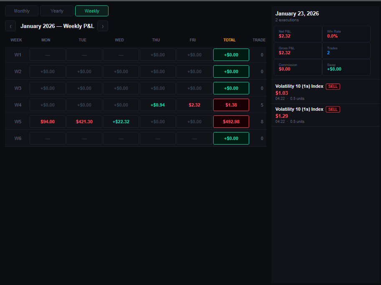
Task: Select the W5 Monday cell showing $94.00
Action: click(47, 121)
